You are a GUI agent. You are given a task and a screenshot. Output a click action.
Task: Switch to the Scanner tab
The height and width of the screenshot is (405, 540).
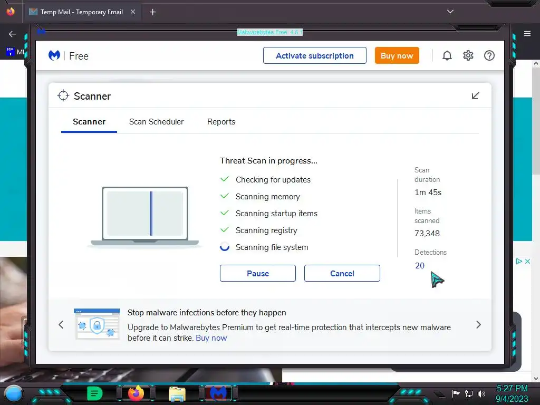click(89, 122)
